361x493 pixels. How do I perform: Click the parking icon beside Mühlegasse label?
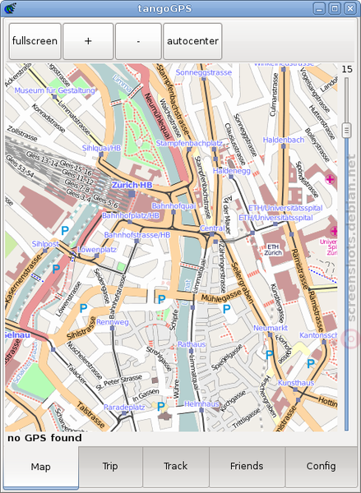tap(227, 310)
